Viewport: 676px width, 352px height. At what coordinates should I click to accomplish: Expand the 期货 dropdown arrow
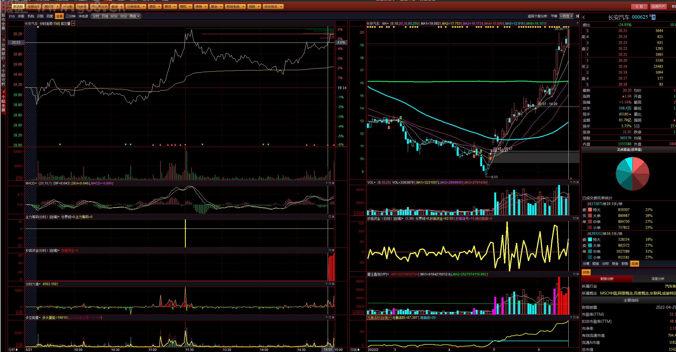click(x=175, y=6)
